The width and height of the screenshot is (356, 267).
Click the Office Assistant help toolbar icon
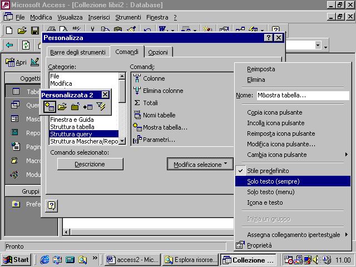coord(275,30)
